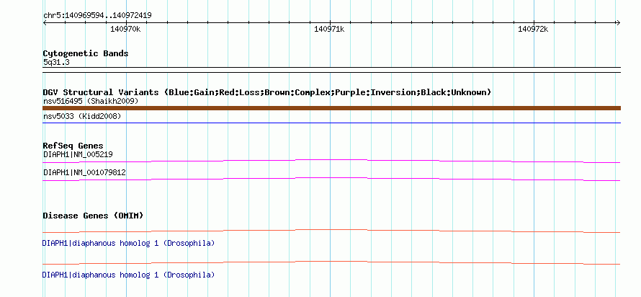Click the right arrow of the ruler
Image resolution: width=641 pixels, height=297 pixels.
pyautogui.click(x=618, y=23)
